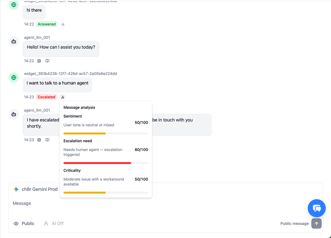Click the Answered status badge
This screenshot has height=238, width=331.
[47, 24]
